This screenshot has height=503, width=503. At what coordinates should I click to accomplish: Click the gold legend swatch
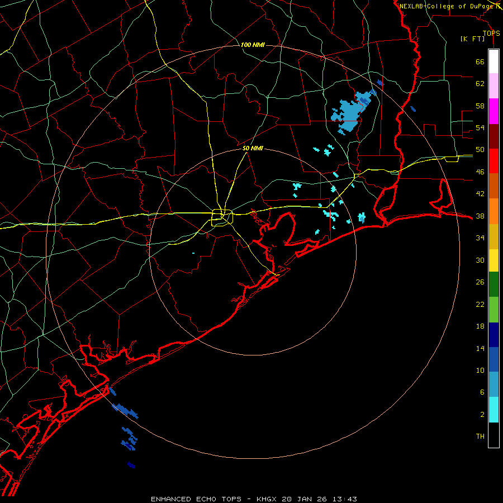[493, 236]
